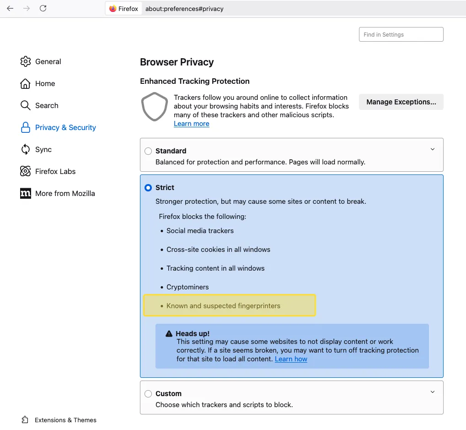Open the Manage Exceptions dialog
Screen dimensions: 466x430
pyautogui.click(x=401, y=102)
